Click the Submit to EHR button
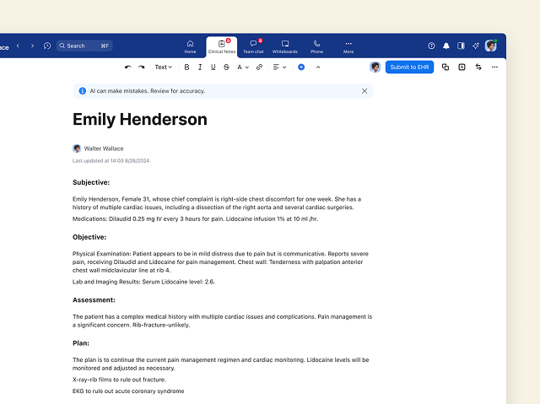 [x=409, y=67]
